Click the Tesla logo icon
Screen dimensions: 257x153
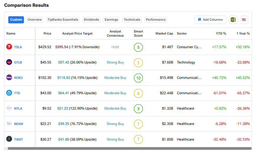(9, 47)
